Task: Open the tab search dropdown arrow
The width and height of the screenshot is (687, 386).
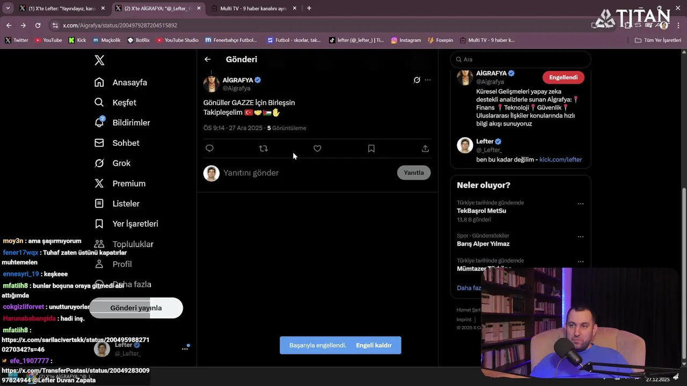Action: point(8,9)
